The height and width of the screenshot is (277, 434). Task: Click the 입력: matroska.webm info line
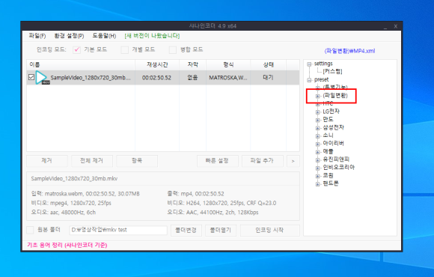[x=85, y=194]
